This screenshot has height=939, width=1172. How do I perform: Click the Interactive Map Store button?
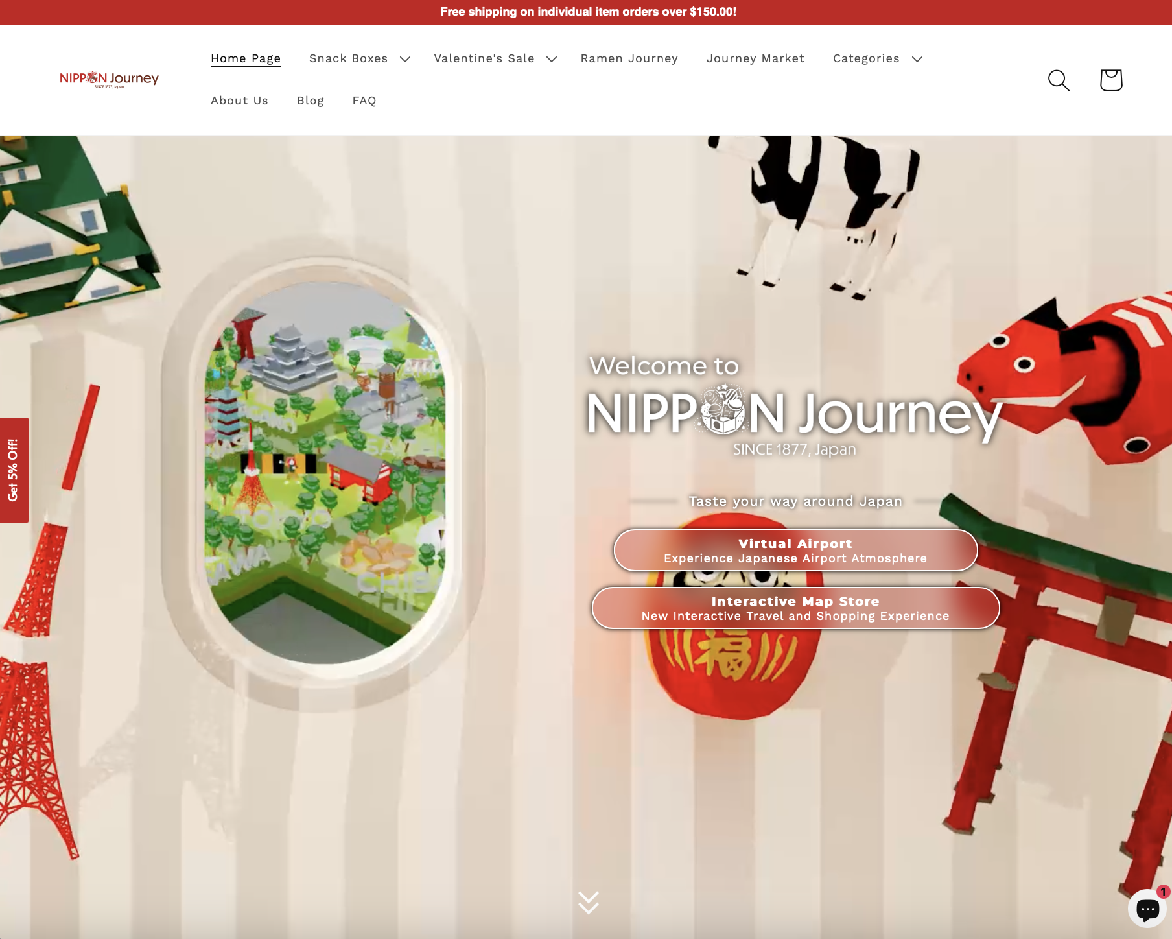pyautogui.click(x=795, y=608)
